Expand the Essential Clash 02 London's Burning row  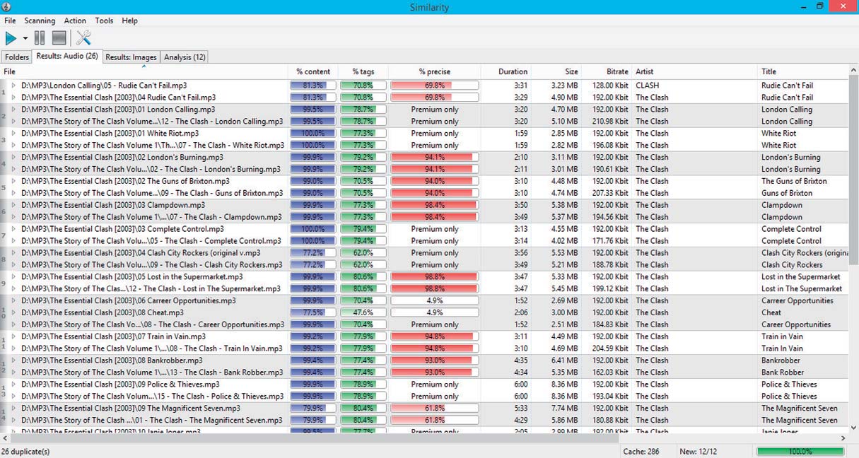point(13,157)
